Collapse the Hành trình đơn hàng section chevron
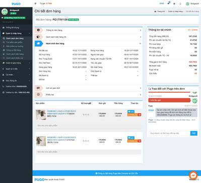 coord(140,43)
